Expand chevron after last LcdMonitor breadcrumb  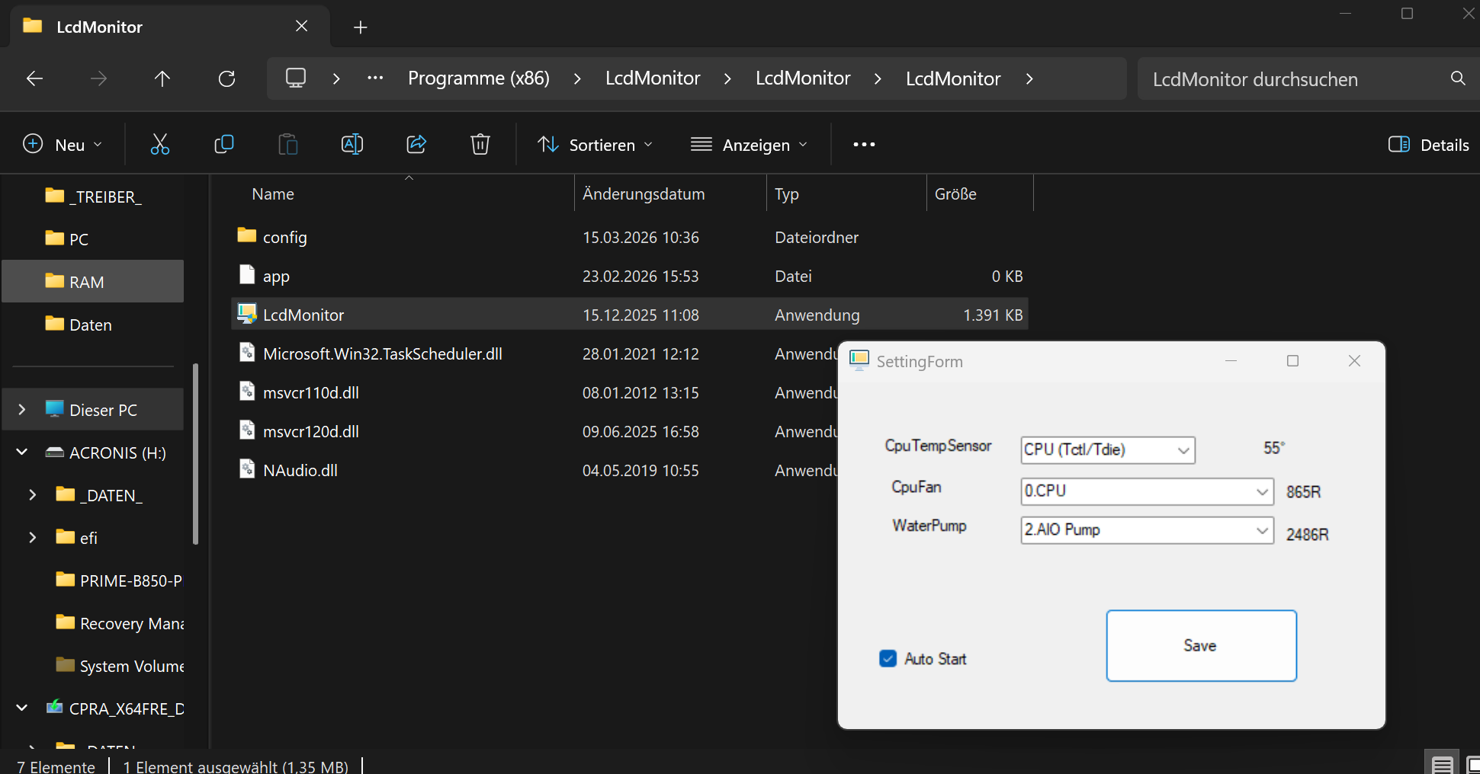point(1029,78)
